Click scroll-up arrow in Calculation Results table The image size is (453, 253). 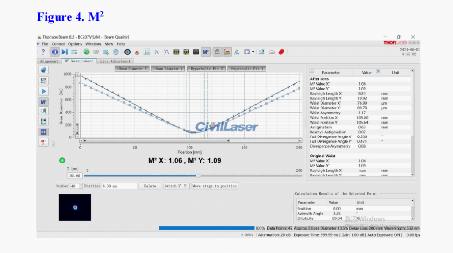pos(412,200)
